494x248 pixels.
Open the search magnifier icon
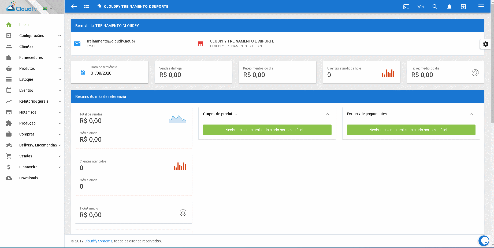(x=435, y=7)
